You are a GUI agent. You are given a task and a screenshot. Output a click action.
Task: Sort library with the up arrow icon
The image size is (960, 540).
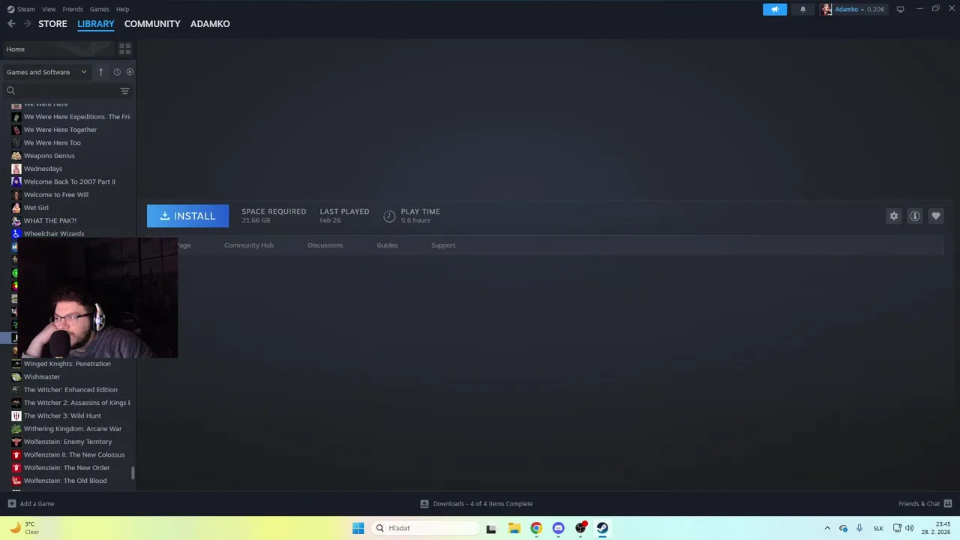tap(100, 72)
